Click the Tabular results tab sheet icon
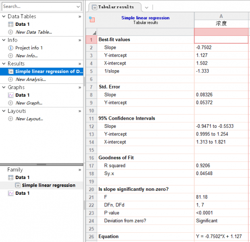 pos(94,7)
